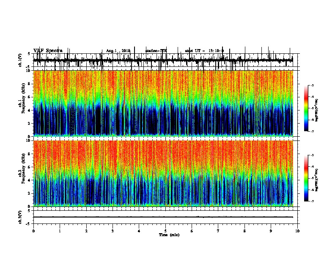Click the "VLF Spectra" plot title
The image size is (335, 259).
(48, 51)
